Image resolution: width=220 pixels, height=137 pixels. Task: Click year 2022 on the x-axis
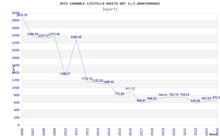(196, 132)
